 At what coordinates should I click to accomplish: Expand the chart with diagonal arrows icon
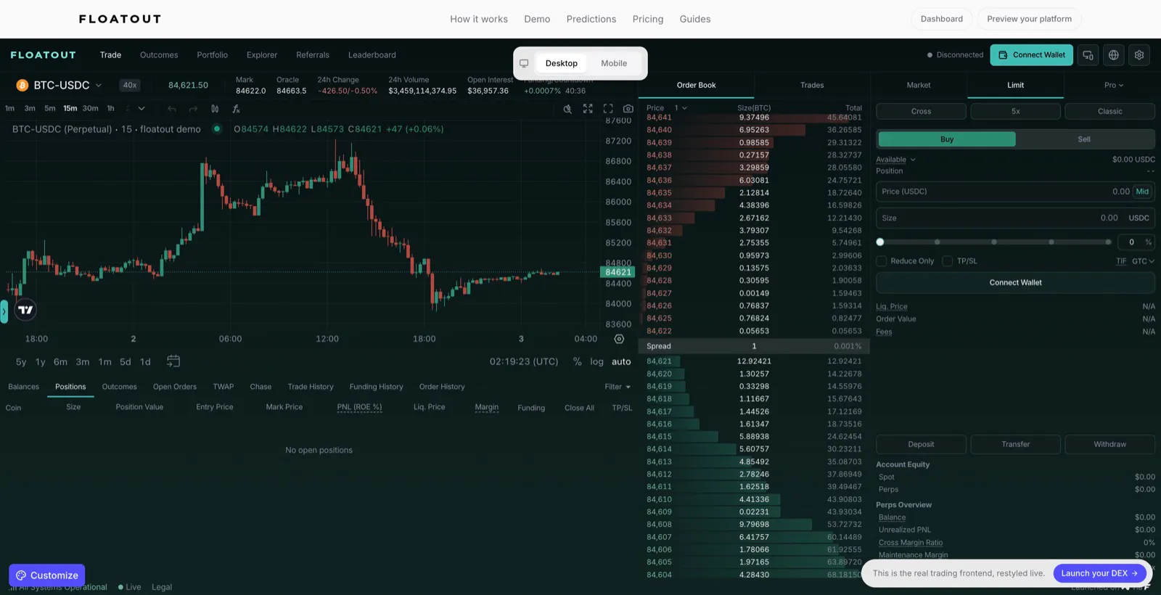click(588, 109)
